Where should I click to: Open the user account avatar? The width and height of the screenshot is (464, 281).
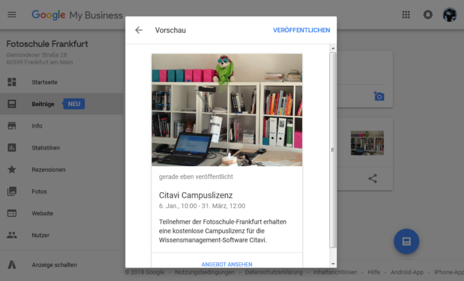tap(449, 15)
